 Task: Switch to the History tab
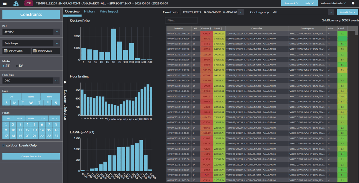[x=90, y=12]
